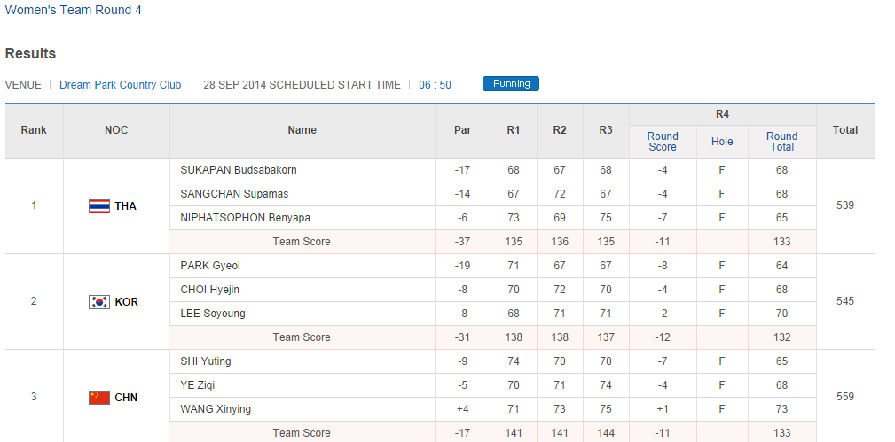Viewport: 895px width, 442px height.
Task: Click the R4 Round Score header
Action: point(663,142)
